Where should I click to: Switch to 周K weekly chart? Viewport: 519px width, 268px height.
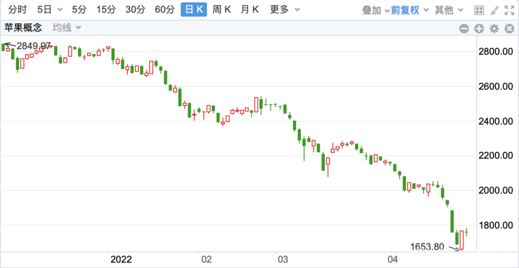[222, 10]
